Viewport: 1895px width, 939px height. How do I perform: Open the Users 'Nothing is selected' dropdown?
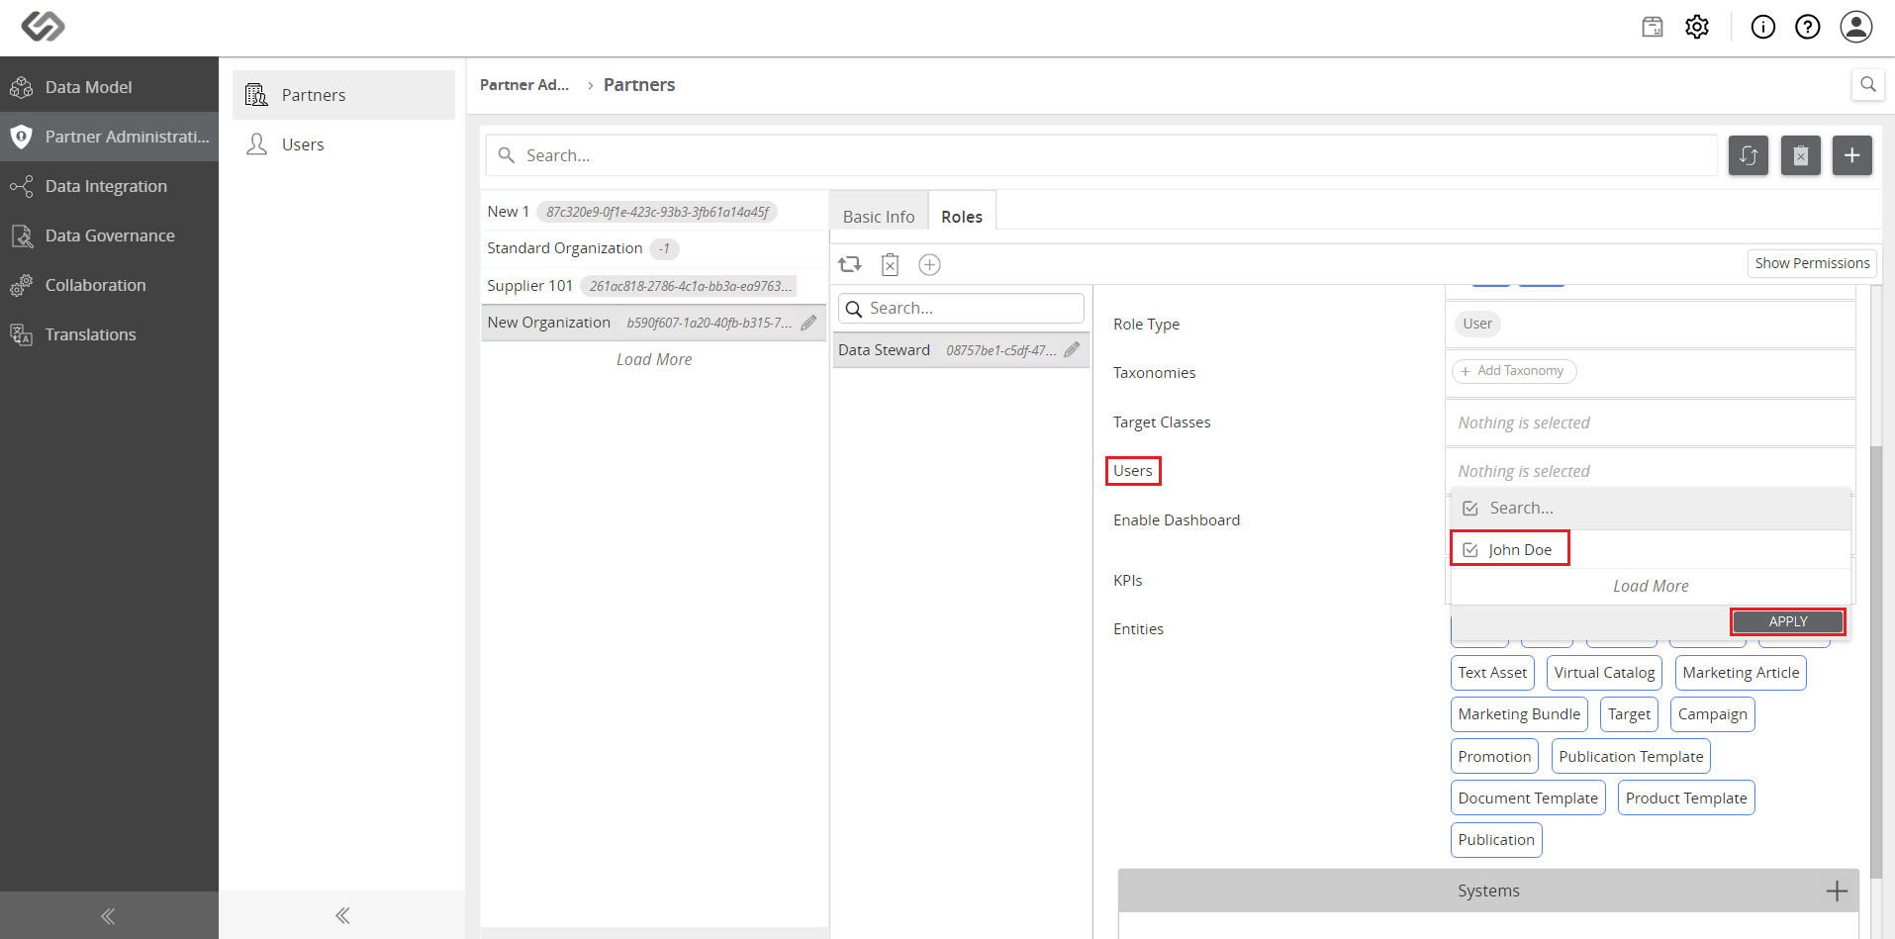[1650, 471]
